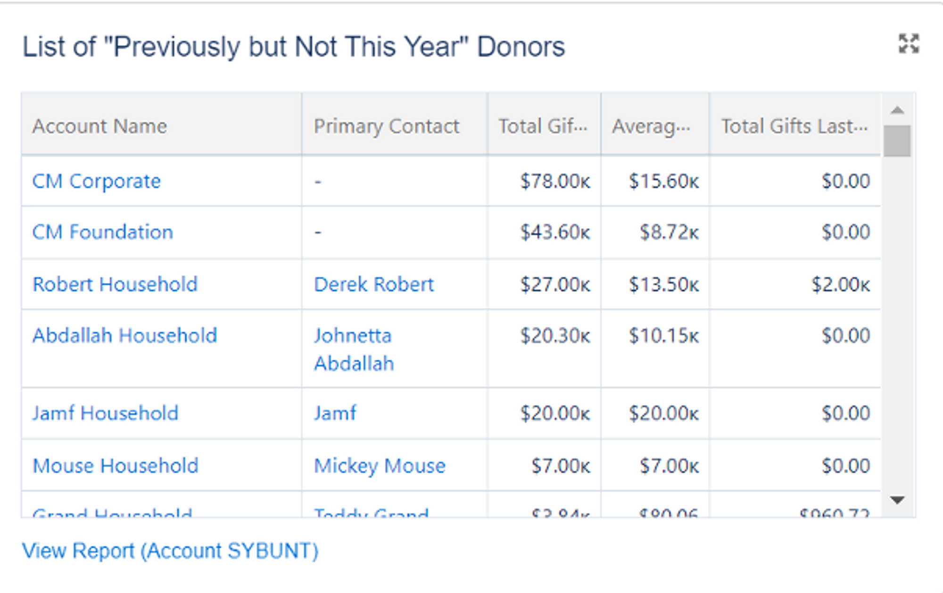Open the Jamf Household account

105,414
